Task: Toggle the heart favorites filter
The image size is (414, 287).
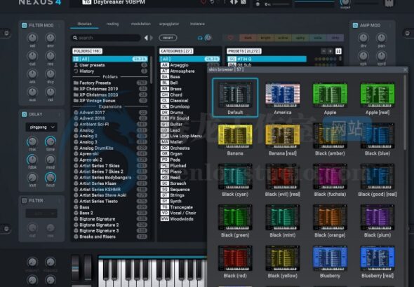Action: pyautogui.click(x=230, y=38)
